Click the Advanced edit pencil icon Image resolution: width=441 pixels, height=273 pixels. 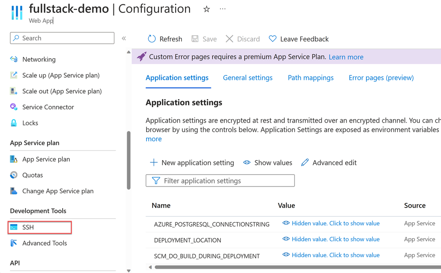coord(305,162)
